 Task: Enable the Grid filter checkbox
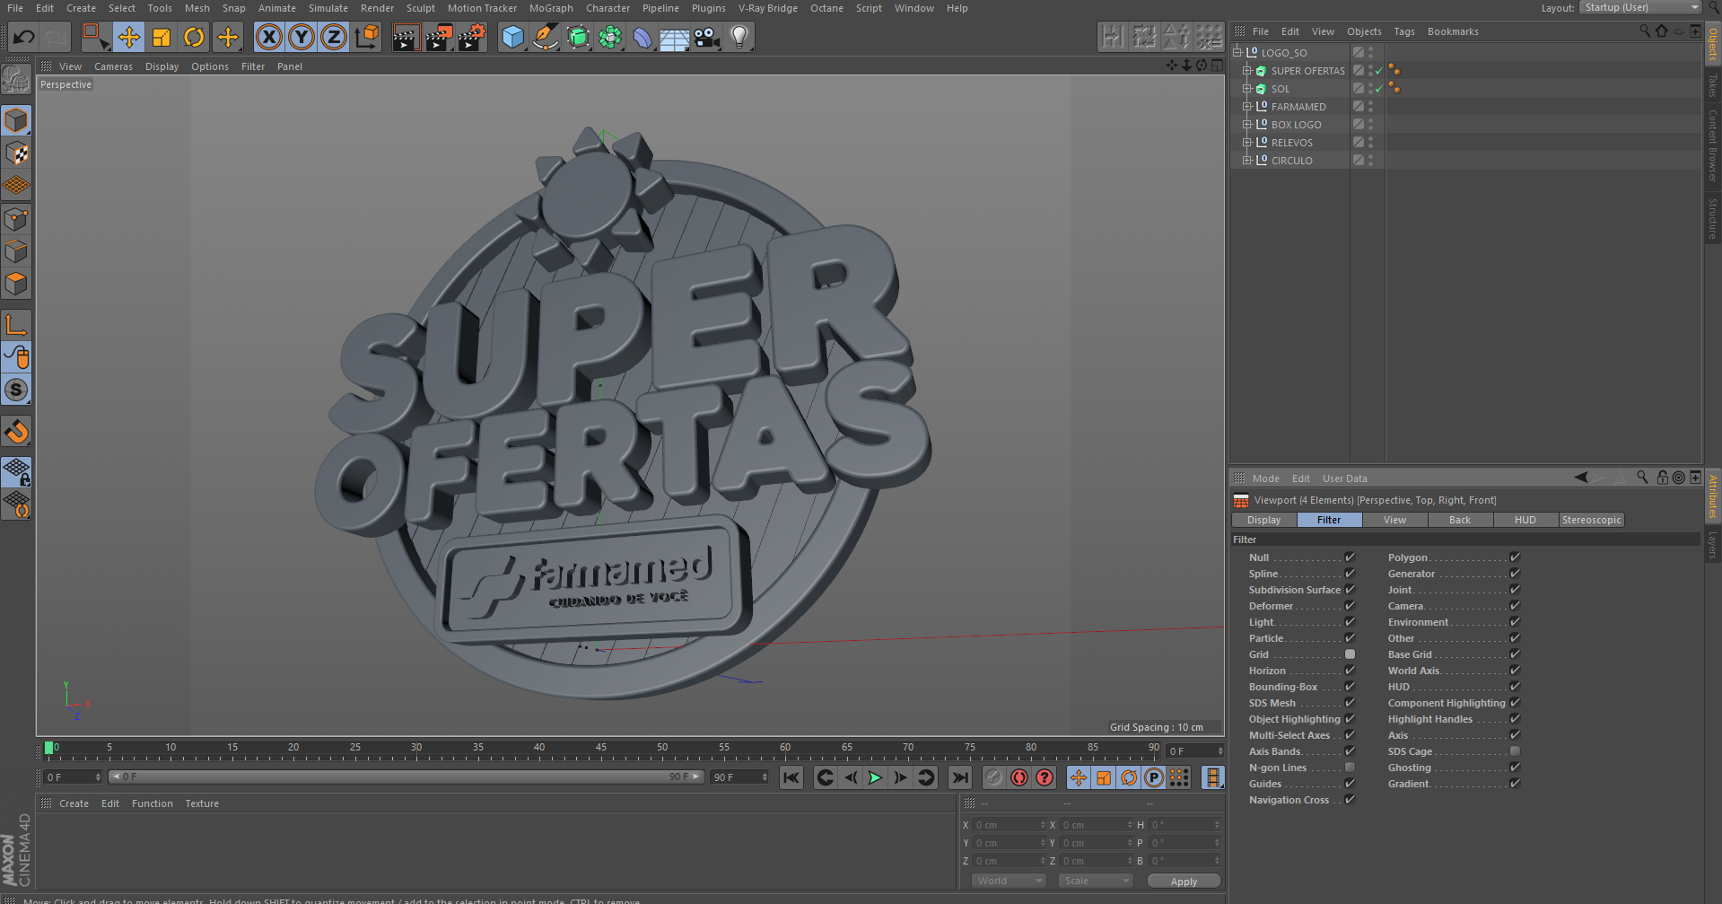(x=1350, y=654)
